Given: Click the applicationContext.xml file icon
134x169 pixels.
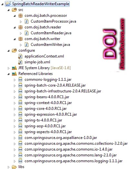Looking at the screenshot, I should (20, 56).
